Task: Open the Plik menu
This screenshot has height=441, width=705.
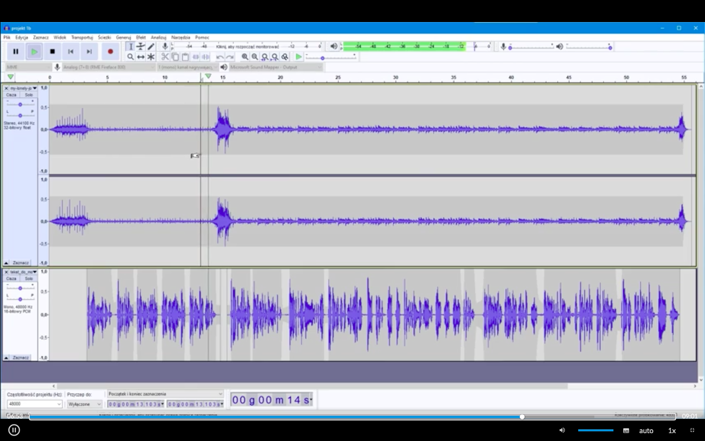Action: [x=7, y=37]
